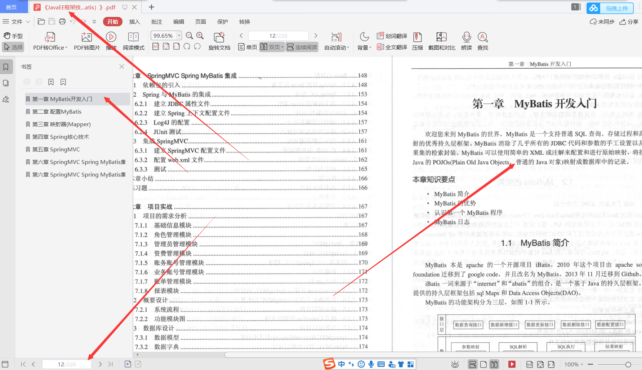
Task: Click the status bar page field 12/226
Action: (67, 364)
